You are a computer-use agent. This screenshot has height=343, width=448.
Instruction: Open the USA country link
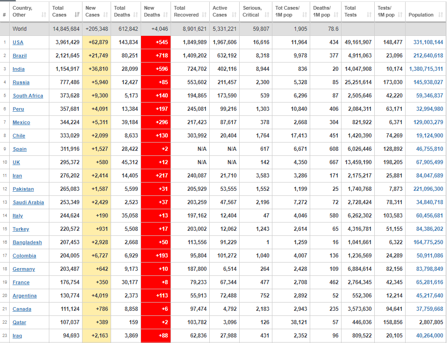tap(18, 42)
